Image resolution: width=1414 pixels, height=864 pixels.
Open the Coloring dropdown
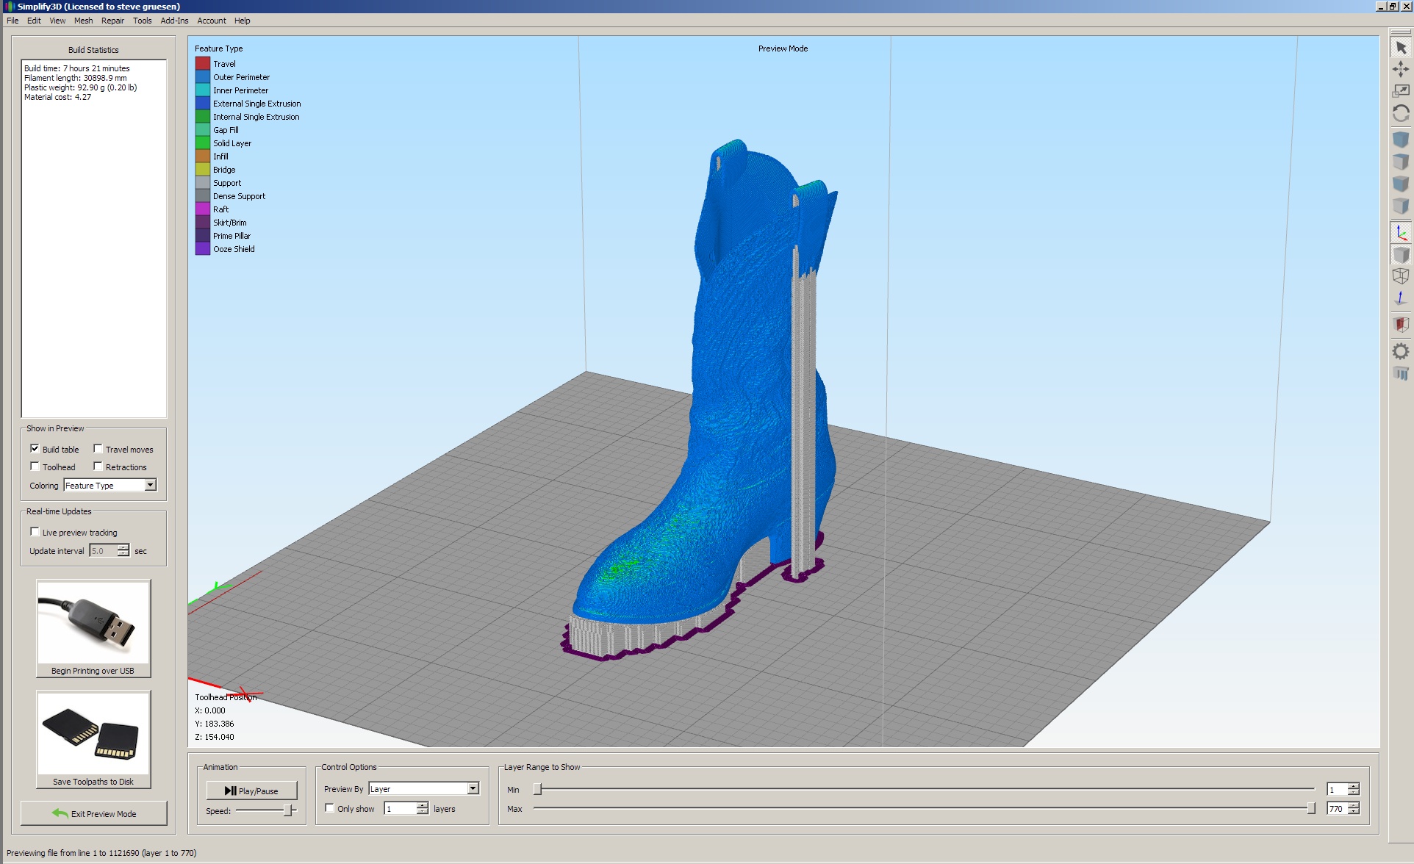(110, 485)
